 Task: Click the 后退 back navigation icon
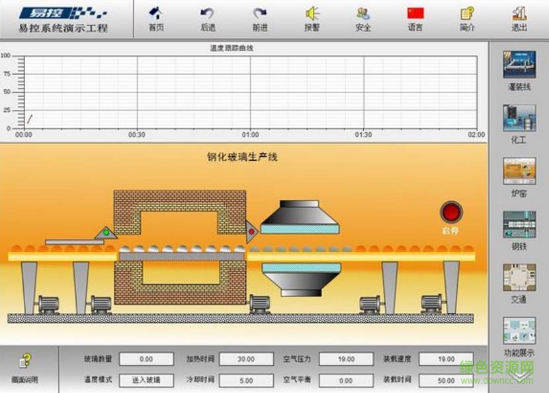click(x=206, y=18)
